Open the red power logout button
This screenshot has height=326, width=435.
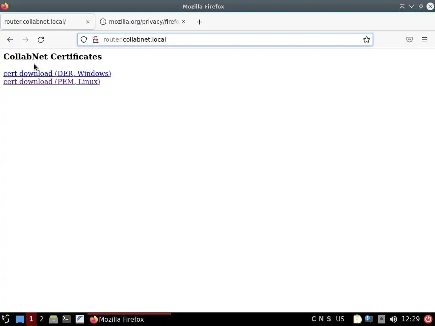pyautogui.click(x=428, y=319)
